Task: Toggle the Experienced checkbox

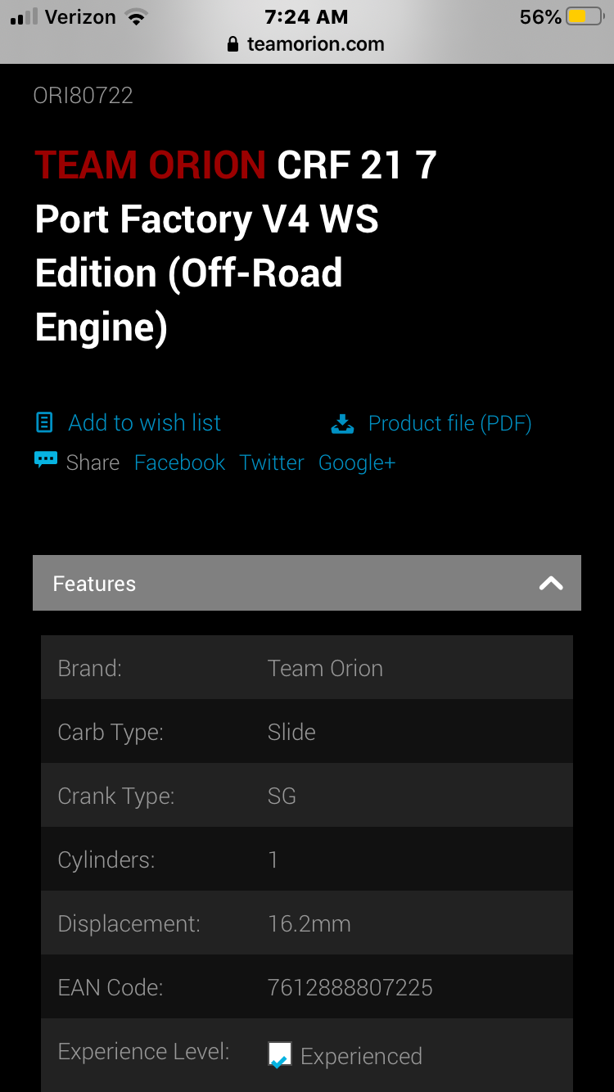Action: [x=279, y=1054]
